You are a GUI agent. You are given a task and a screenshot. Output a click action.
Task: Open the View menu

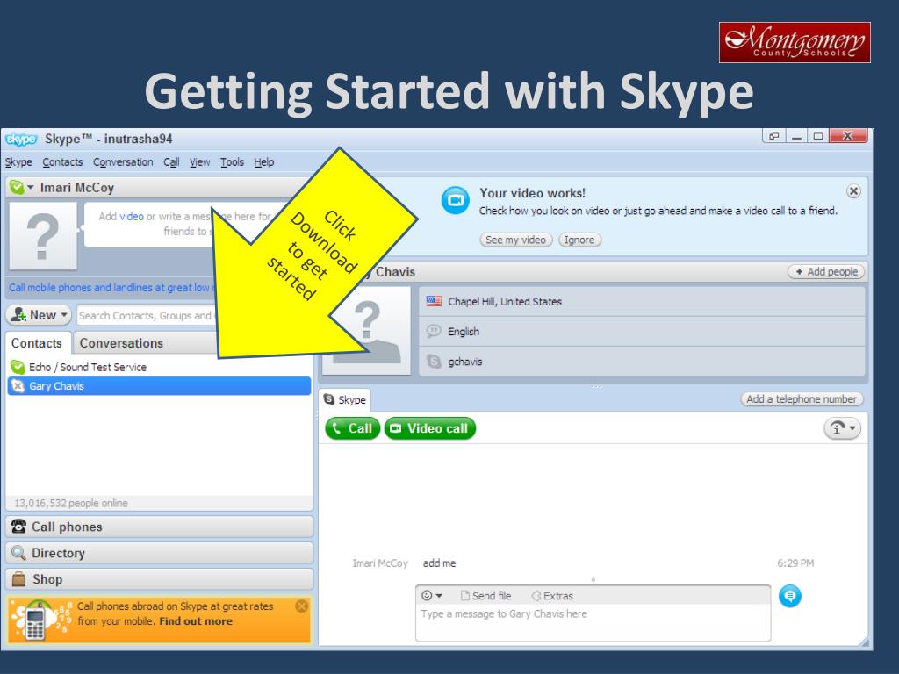[199, 162]
